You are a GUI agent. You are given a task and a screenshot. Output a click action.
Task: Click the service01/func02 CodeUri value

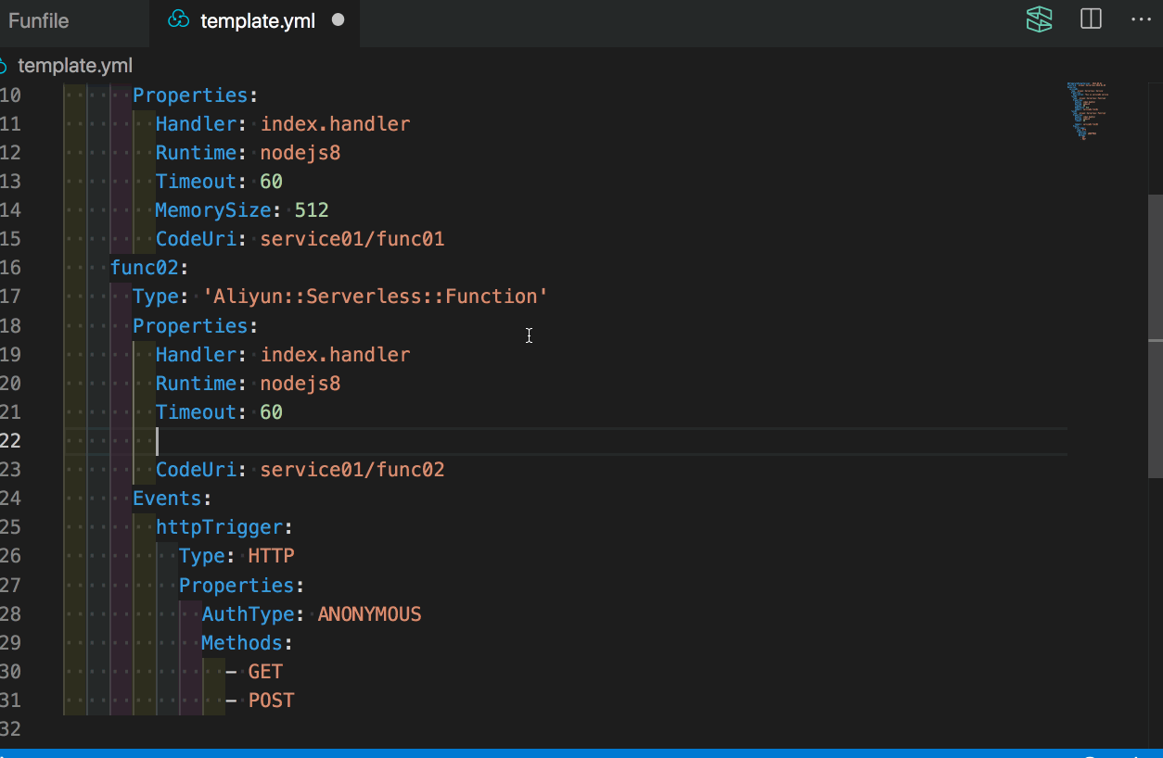[351, 470]
